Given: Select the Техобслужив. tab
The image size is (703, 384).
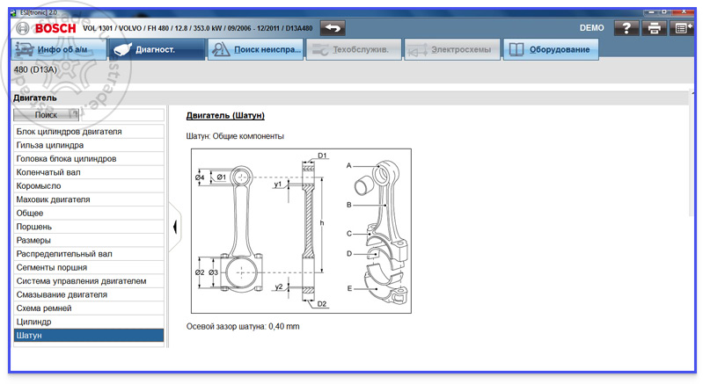Looking at the screenshot, I should click(x=354, y=49).
